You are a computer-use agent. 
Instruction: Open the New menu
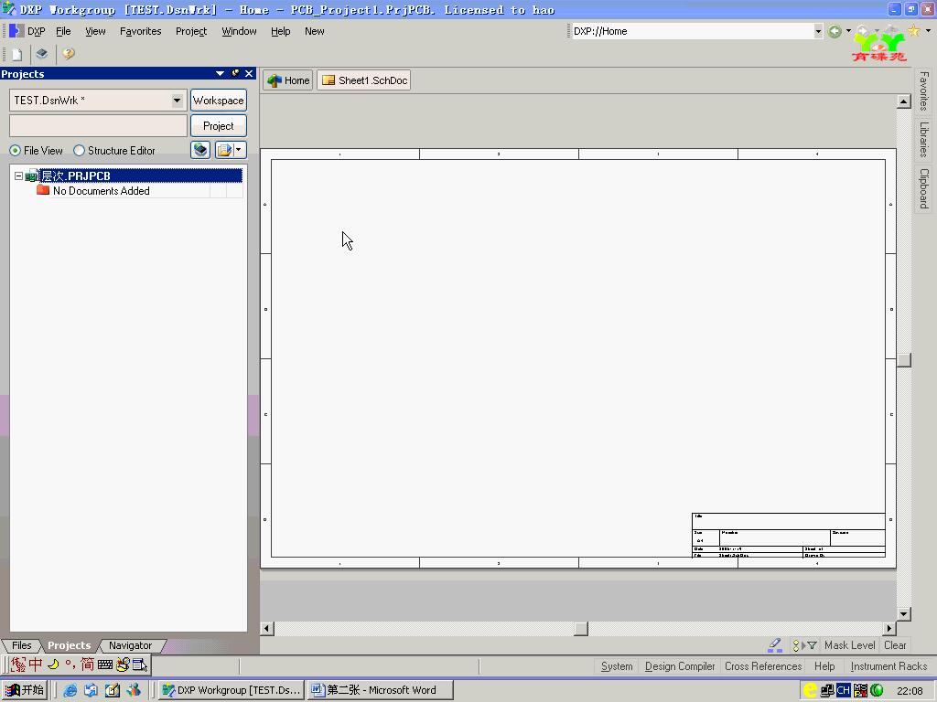click(315, 31)
